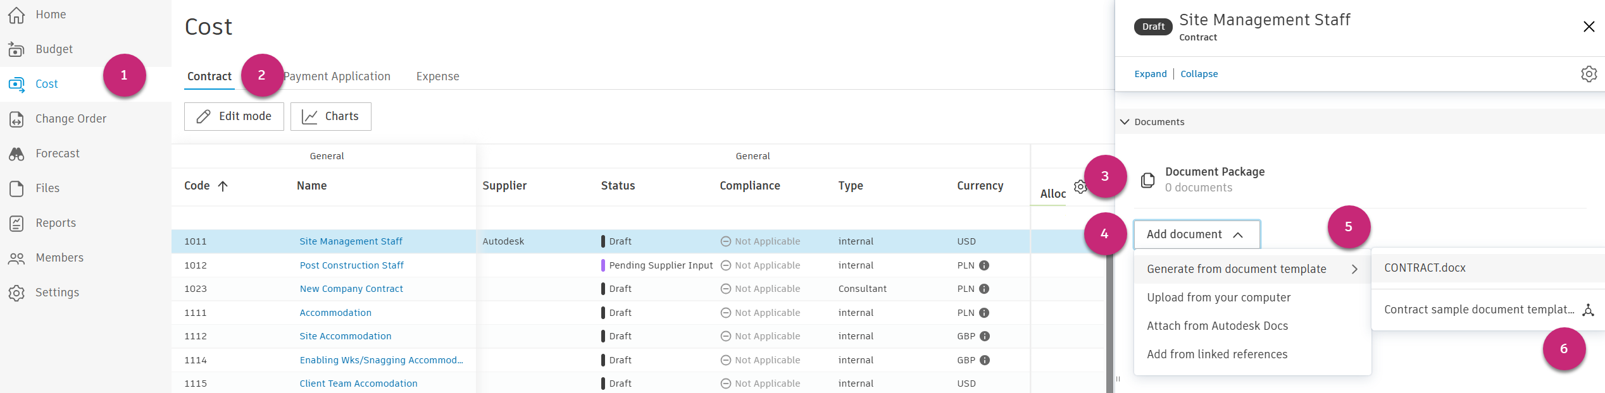
Task: Choose CONTRACT.docx template
Action: [x=1425, y=268]
